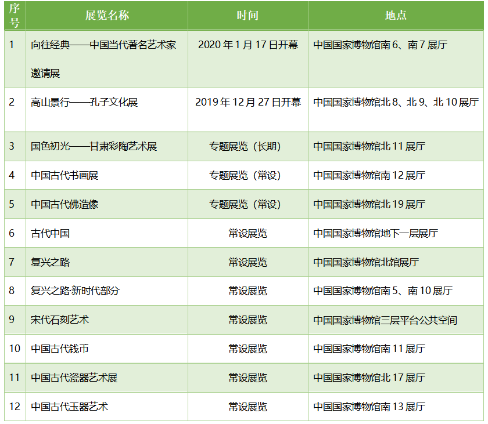Select the 古代中国 exhibition name

pyautogui.click(x=51, y=233)
